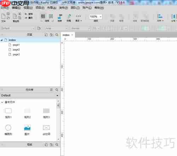177x156 pixels.
Task: Open the View menu
Action: point(28,8)
